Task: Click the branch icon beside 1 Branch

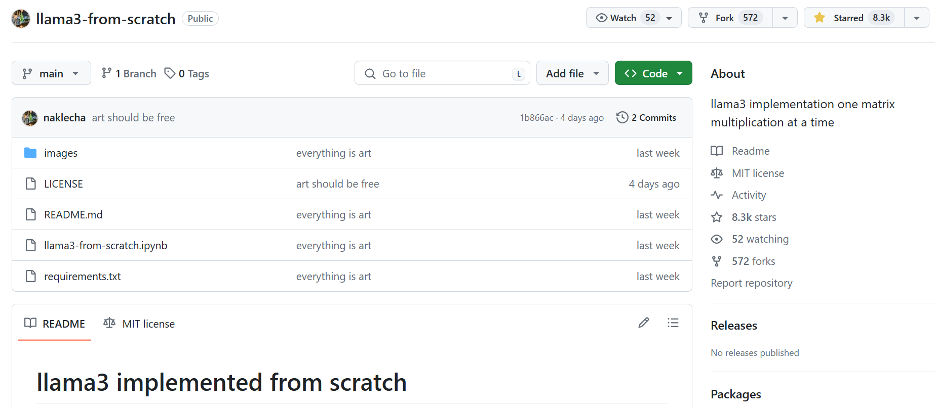Action: 106,73
